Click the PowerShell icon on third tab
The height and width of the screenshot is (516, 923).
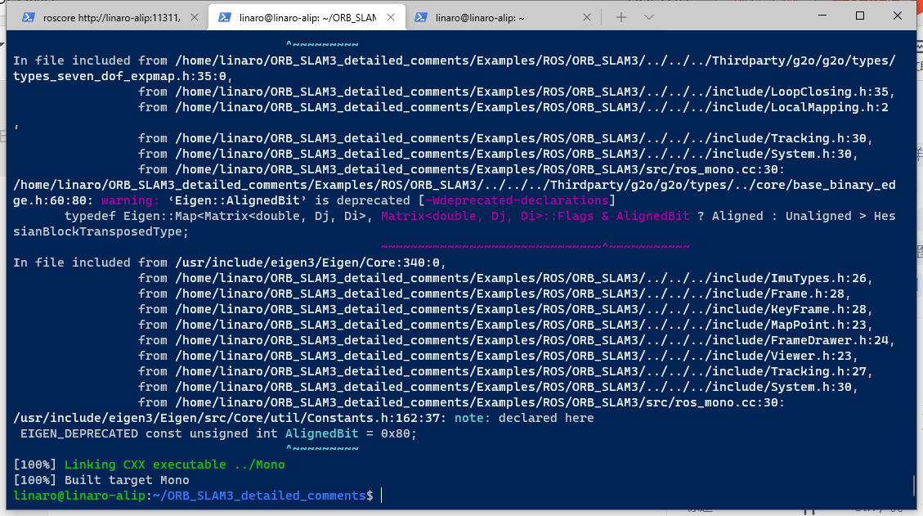pos(421,18)
